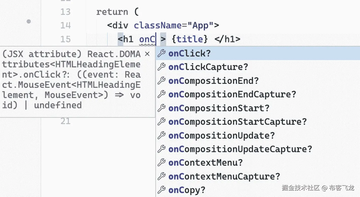Click the onC text being typed
The image size is (360, 197).
coord(147,39)
